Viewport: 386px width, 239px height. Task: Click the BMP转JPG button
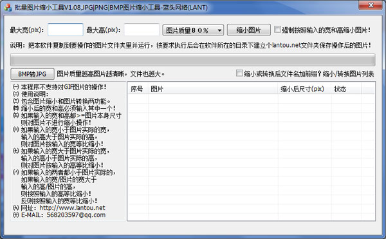32,74
